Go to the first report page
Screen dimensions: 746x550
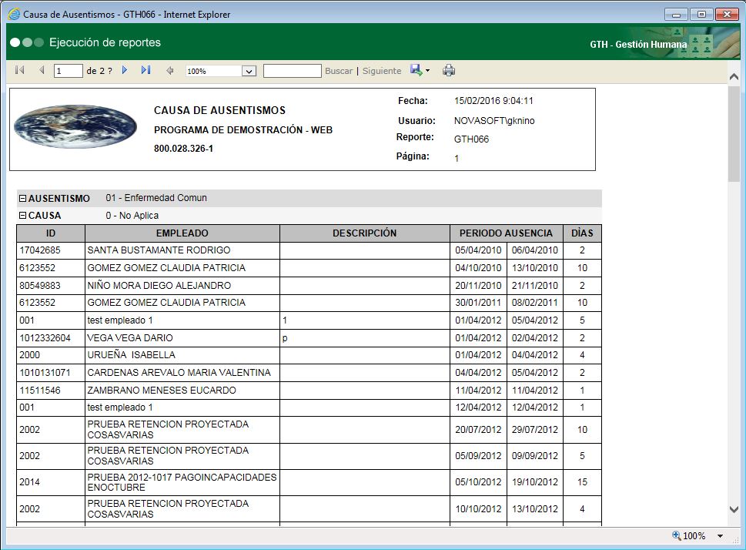click(x=19, y=70)
